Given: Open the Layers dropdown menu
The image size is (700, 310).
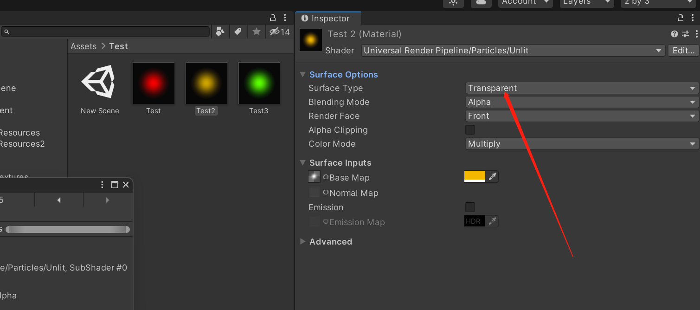Looking at the screenshot, I should [x=587, y=2].
